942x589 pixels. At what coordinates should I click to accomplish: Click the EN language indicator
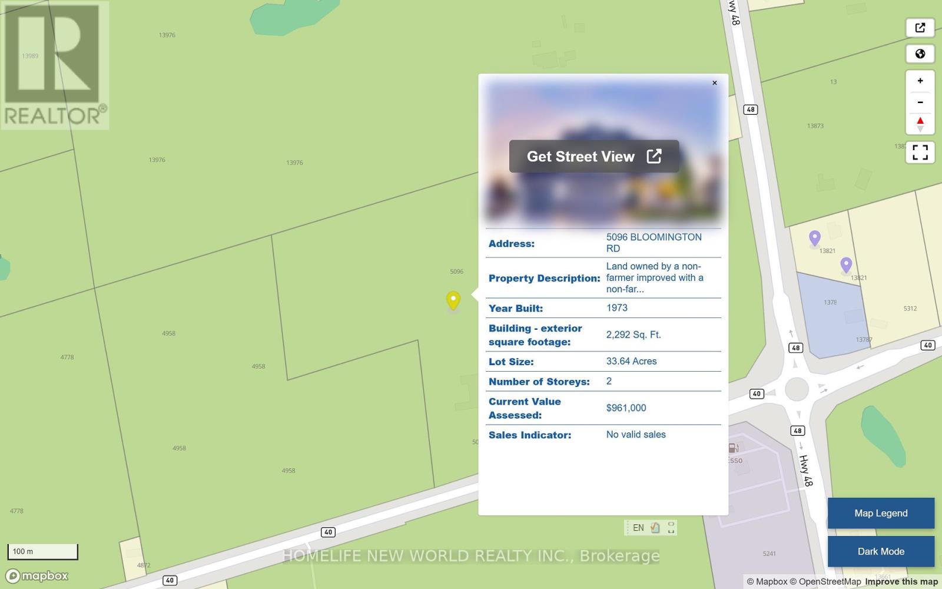point(638,528)
